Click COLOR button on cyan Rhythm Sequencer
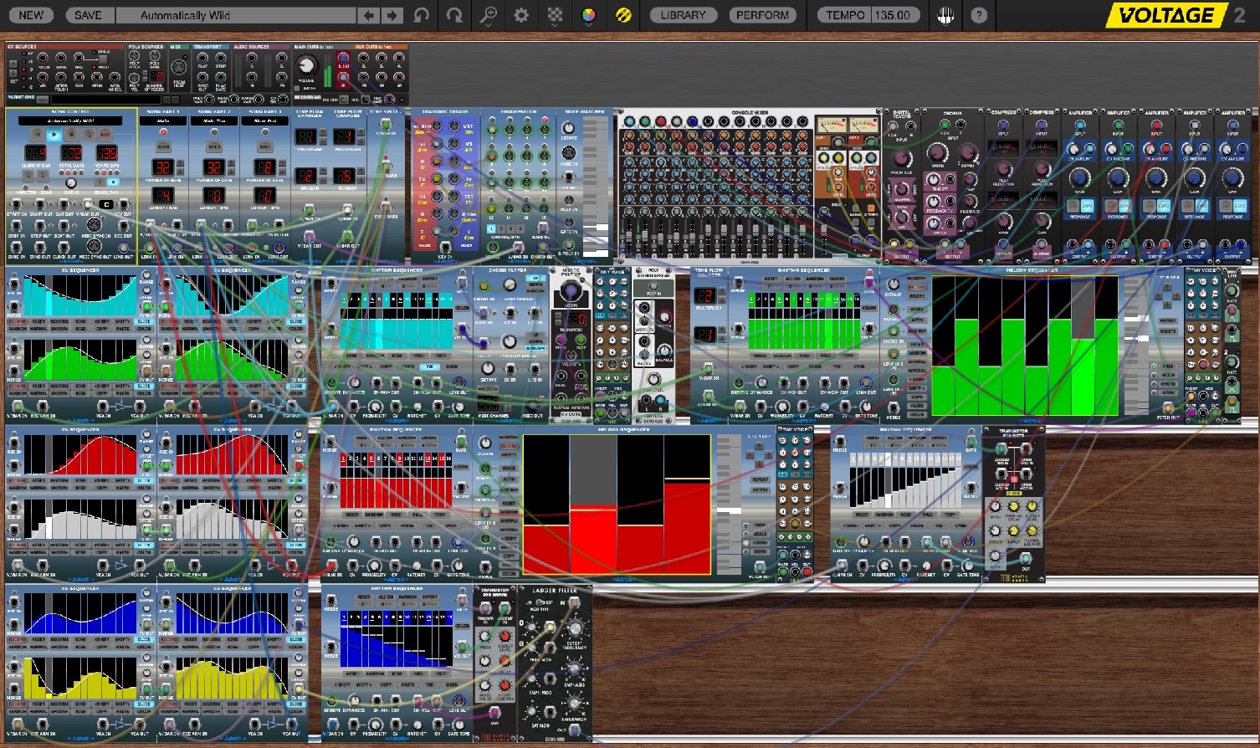1260x748 pixels. coord(462,308)
